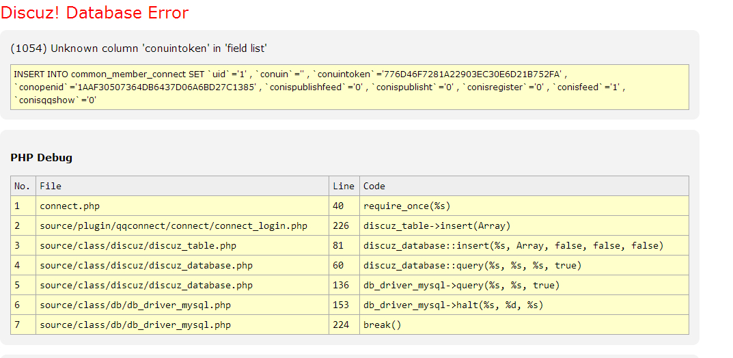This screenshot has width=733, height=358.
Task: Select the 'require_once(%s)' code cell
Action: tap(524, 206)
